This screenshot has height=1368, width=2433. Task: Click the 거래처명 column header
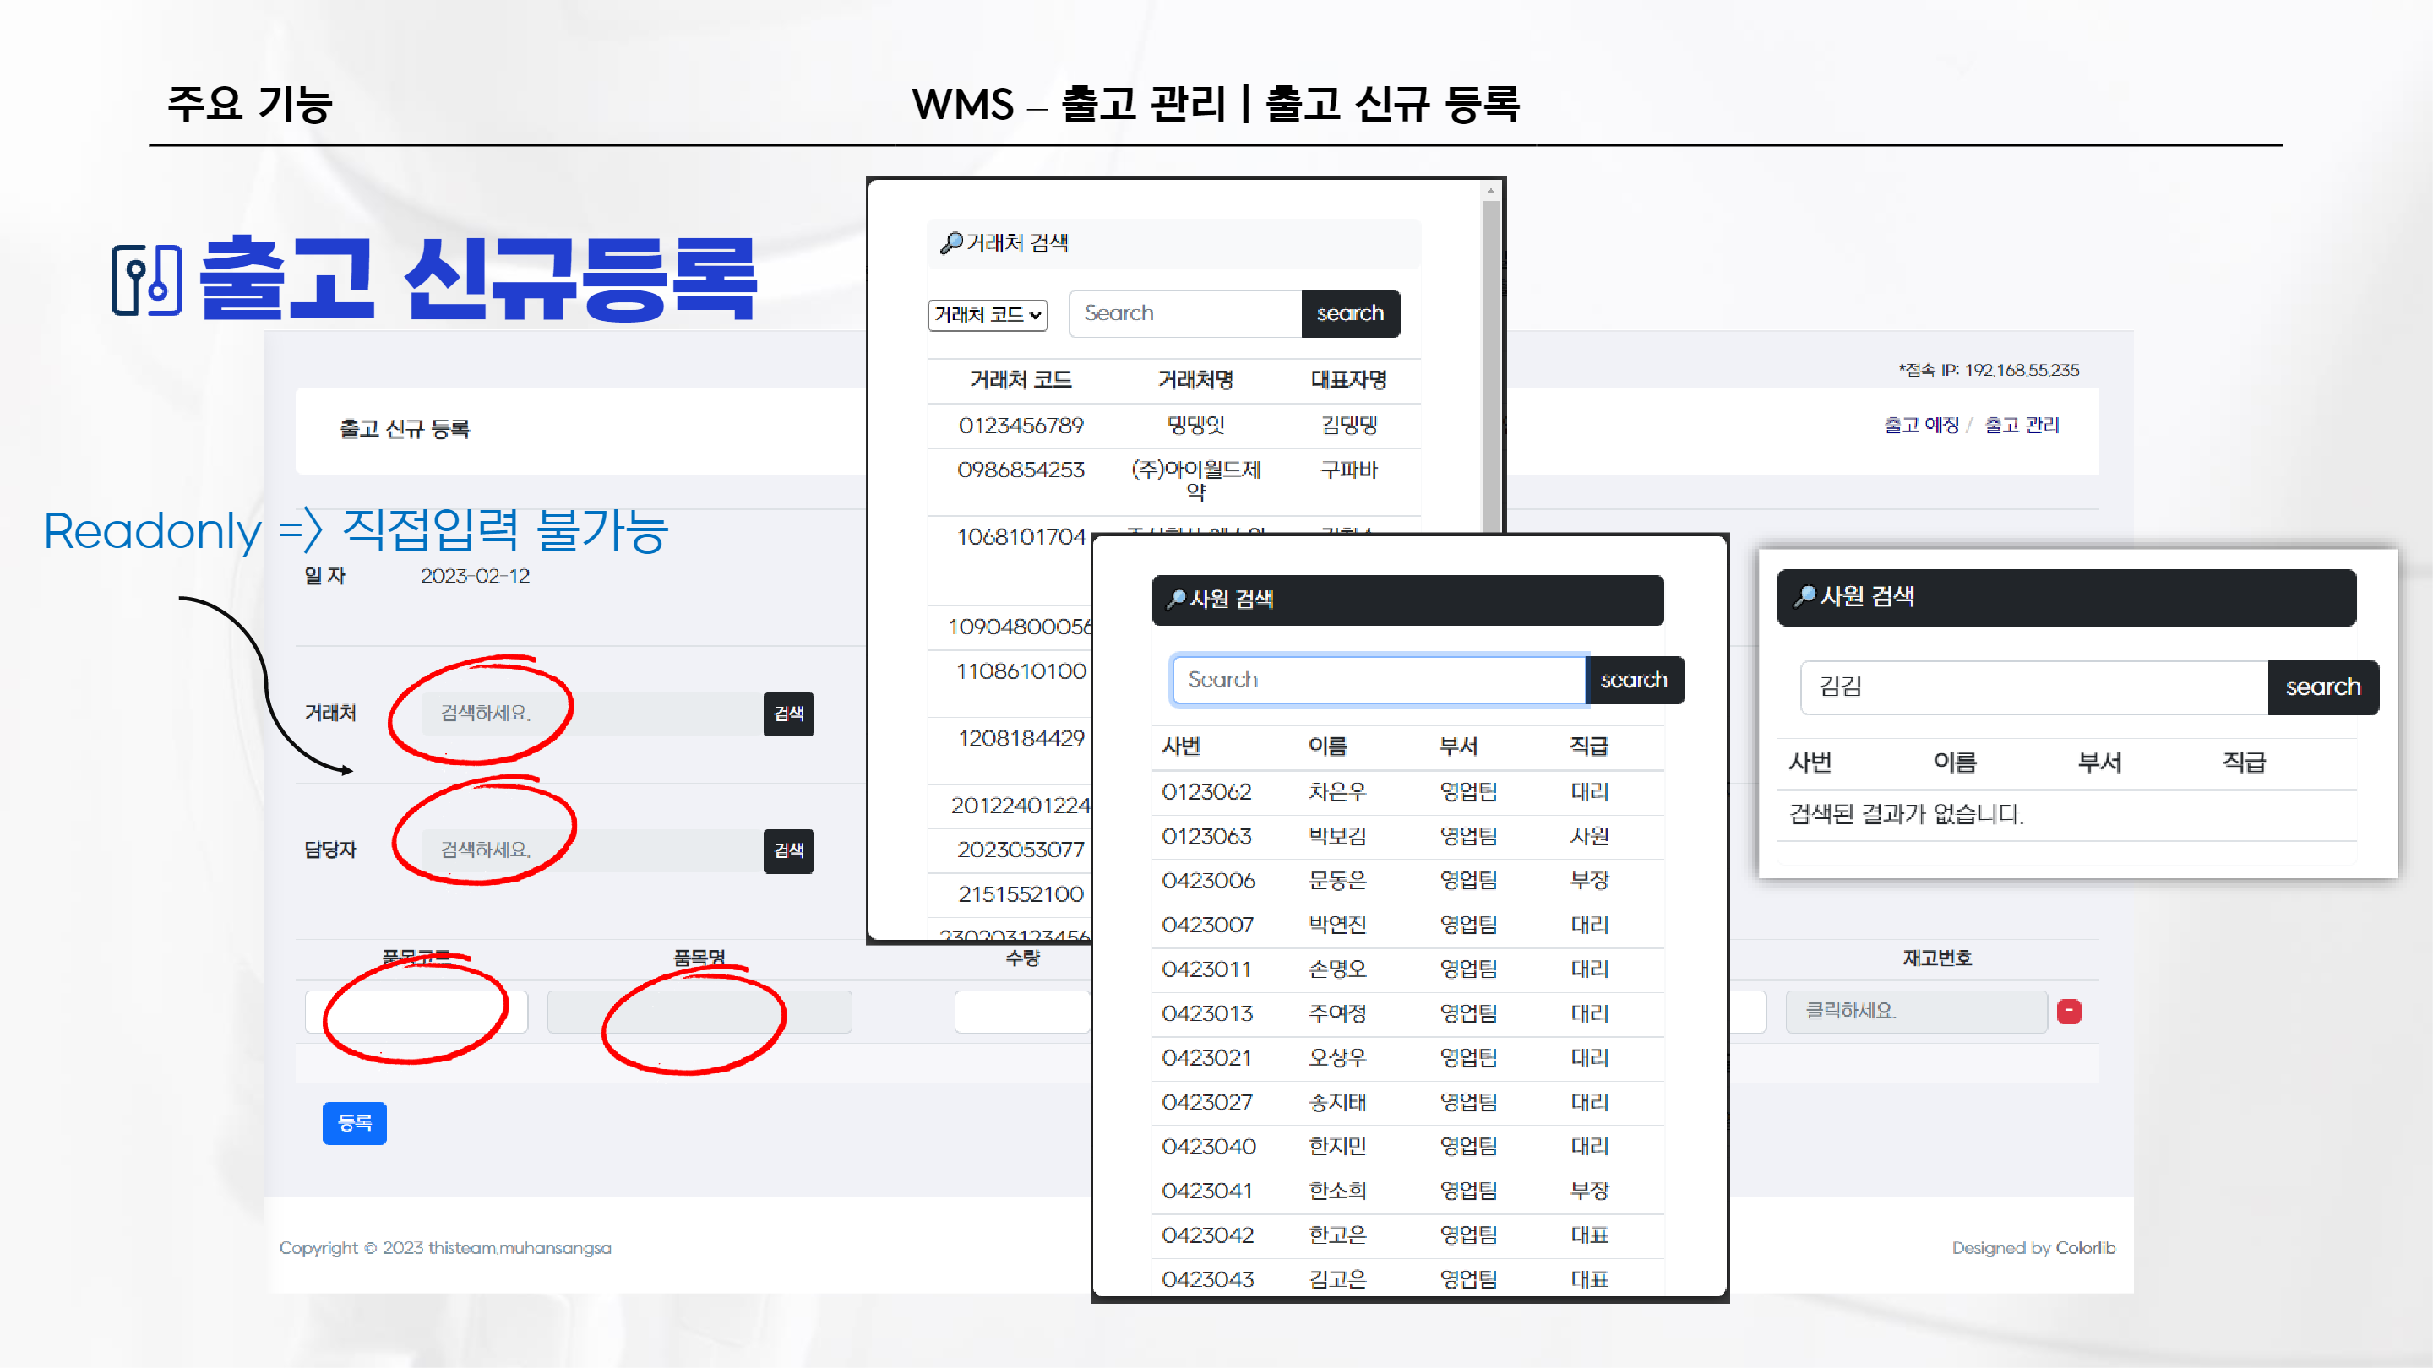(x=1195, y=381)
